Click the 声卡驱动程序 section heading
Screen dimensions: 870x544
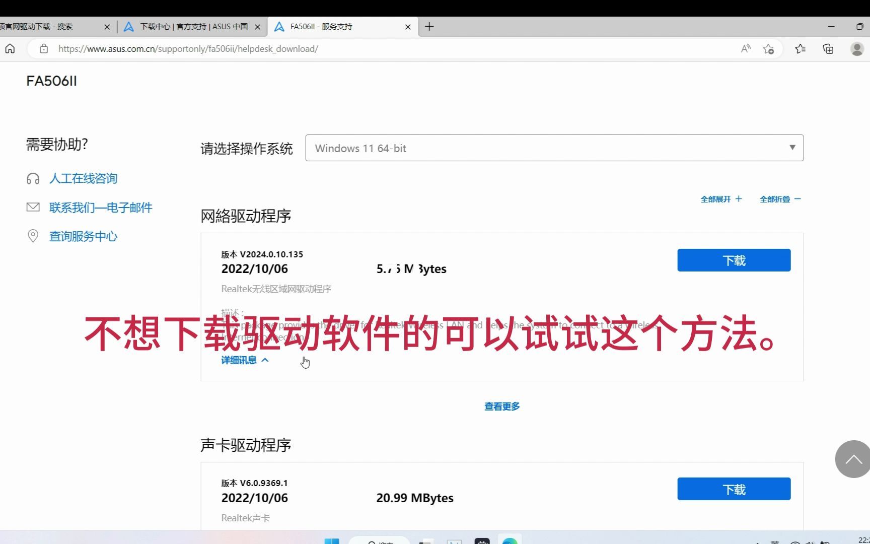(246, 445)
